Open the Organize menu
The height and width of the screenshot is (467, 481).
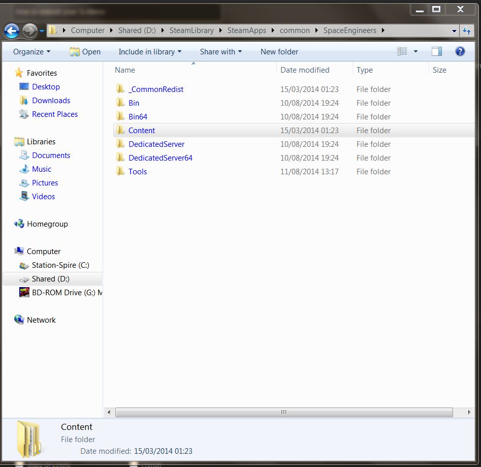[x=31, y=51]
